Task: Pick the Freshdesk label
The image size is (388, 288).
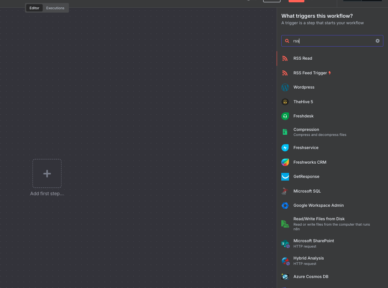Action: 303,116
